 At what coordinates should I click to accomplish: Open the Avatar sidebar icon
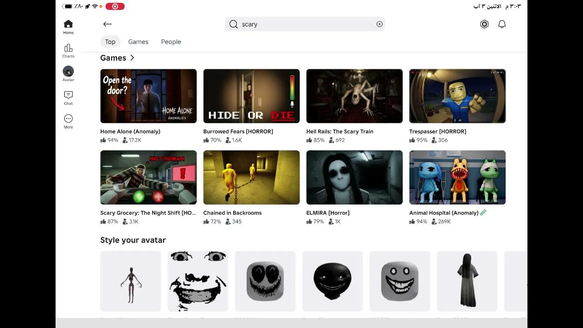tap(68, 74)
